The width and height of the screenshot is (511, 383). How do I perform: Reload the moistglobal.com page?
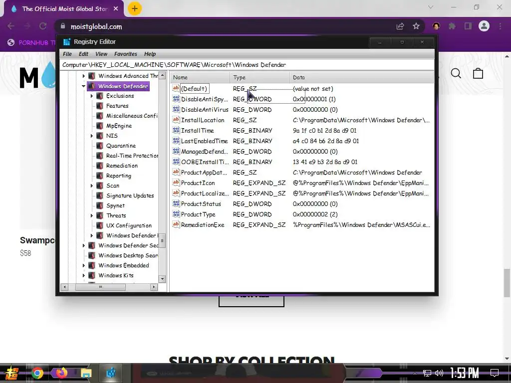(x=43, y=26)
